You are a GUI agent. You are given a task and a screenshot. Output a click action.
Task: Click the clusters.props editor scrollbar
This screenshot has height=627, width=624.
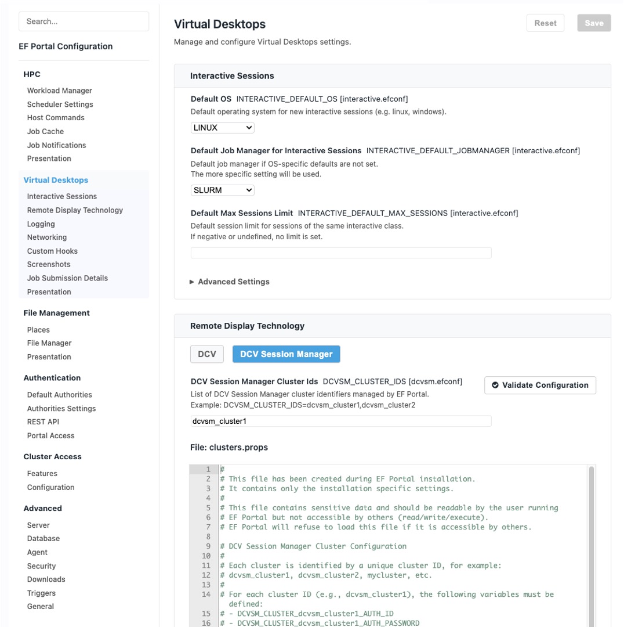coord(592,546)
